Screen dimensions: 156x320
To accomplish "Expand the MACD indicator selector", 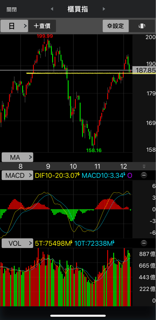I will [17, 175].
